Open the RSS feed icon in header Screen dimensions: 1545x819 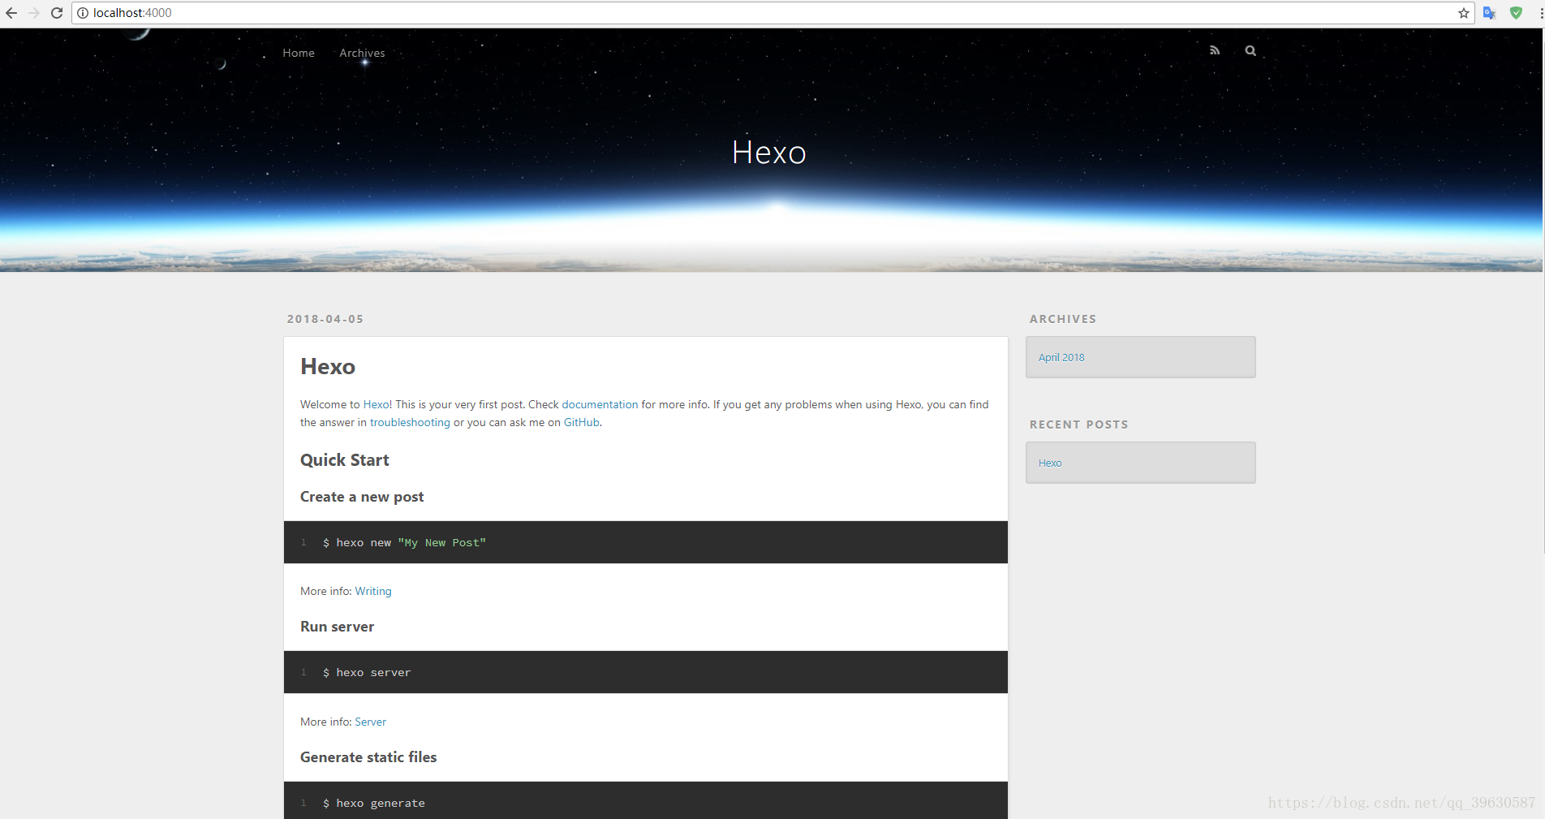1215,50
